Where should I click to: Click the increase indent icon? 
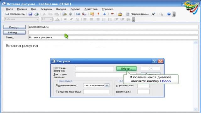122,19
